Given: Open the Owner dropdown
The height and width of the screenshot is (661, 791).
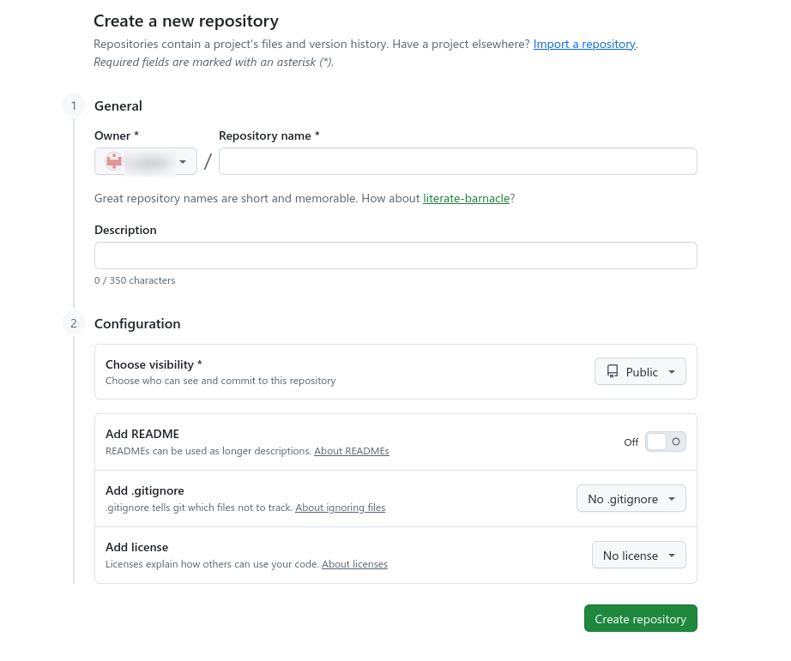Looking at the screenshot, I should pyautogui.click(x=146, y=161).
